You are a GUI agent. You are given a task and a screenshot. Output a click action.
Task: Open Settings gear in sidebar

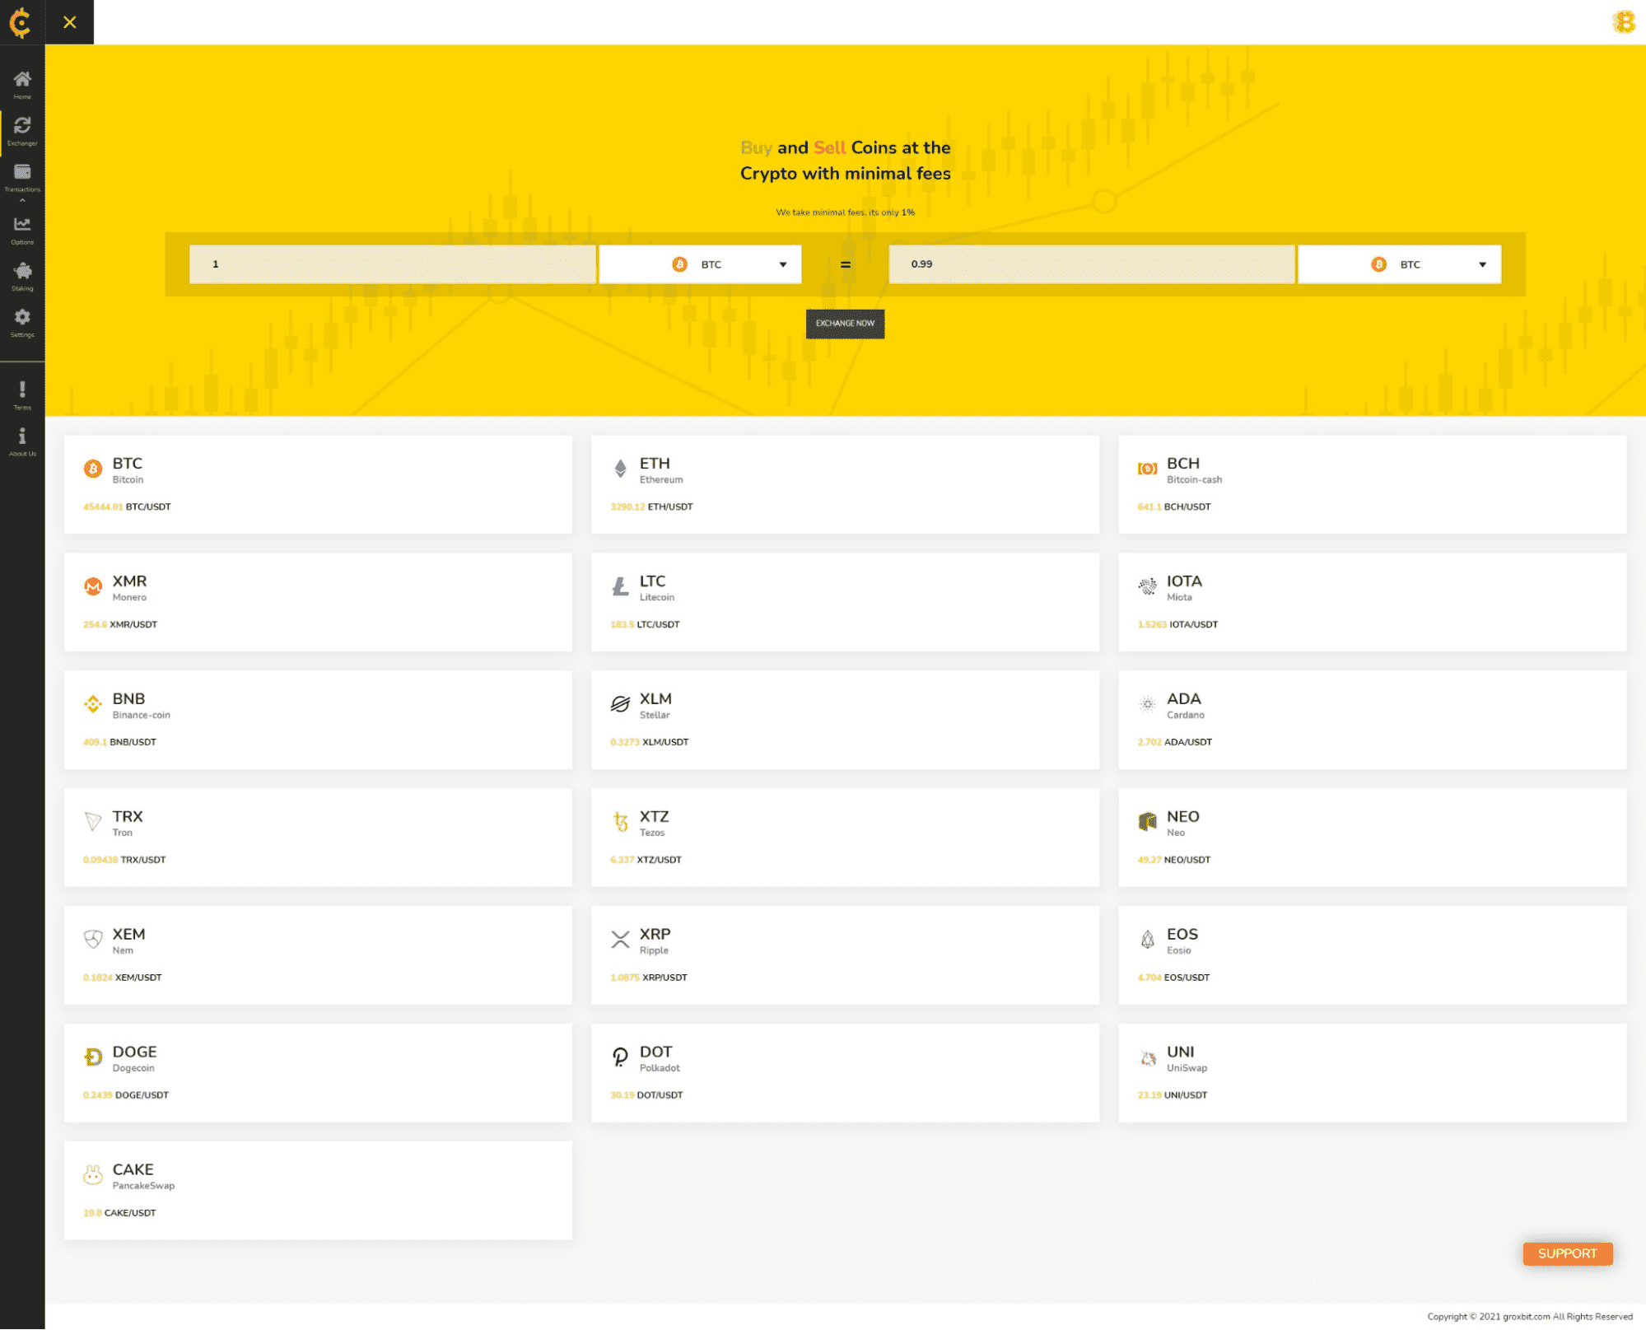tap(22, 322)
